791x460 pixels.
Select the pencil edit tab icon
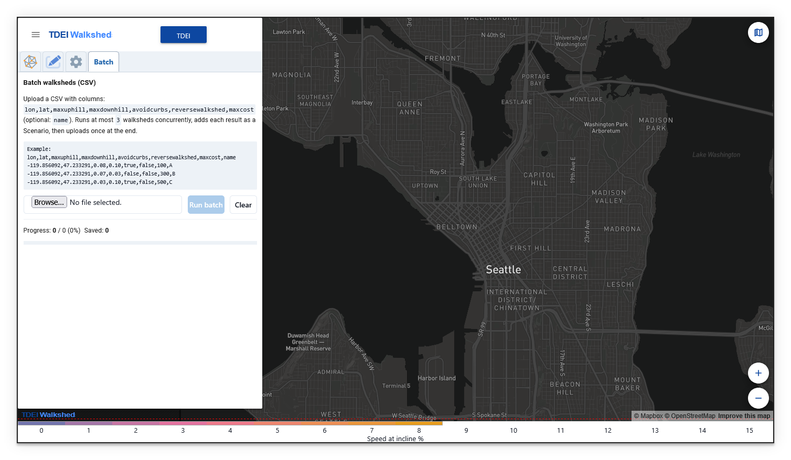point(54,62)
